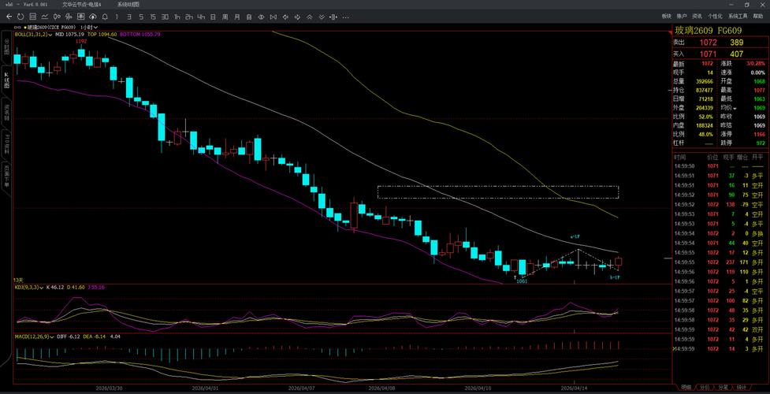Switch to the 统计 tab at bottom right
This screenshot has height=394, width=770.
[x=742, y=388]
